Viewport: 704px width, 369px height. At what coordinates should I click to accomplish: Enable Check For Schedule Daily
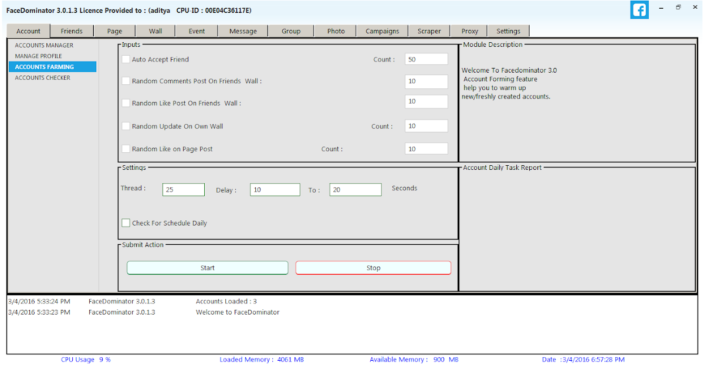pyautogui.click(x=126, y=223)
